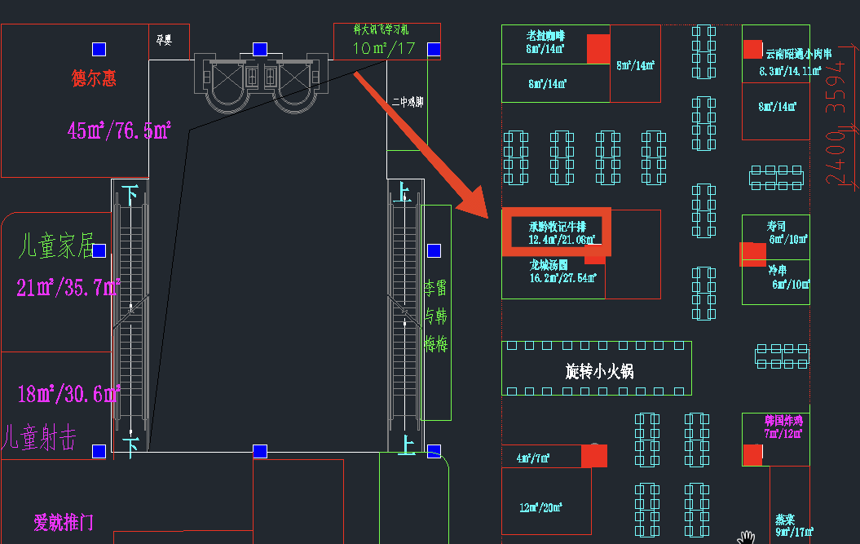Pick the red block beside 云南昭通小肉串
Image resolution: width=860 pixels, height=544 pixels.
(752, 49)
